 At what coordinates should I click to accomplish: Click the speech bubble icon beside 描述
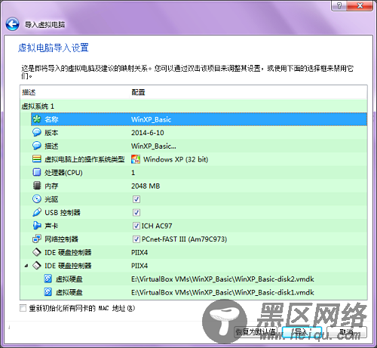point(37,146)
